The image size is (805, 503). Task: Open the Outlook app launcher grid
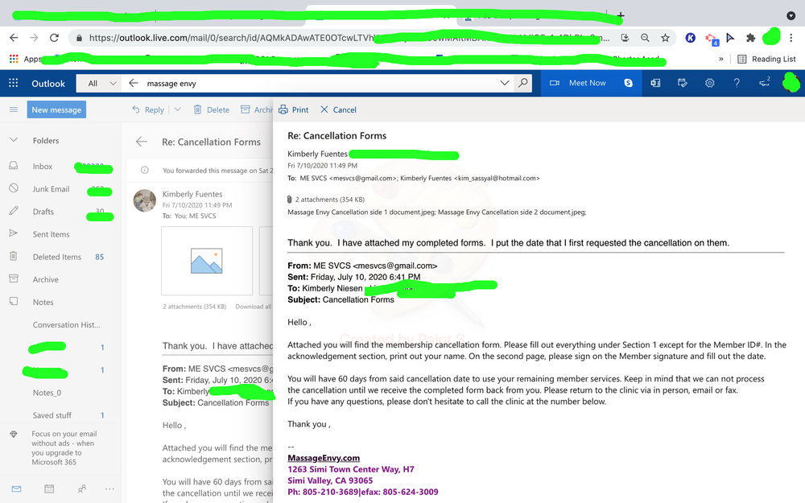click(x=13, y=83)
